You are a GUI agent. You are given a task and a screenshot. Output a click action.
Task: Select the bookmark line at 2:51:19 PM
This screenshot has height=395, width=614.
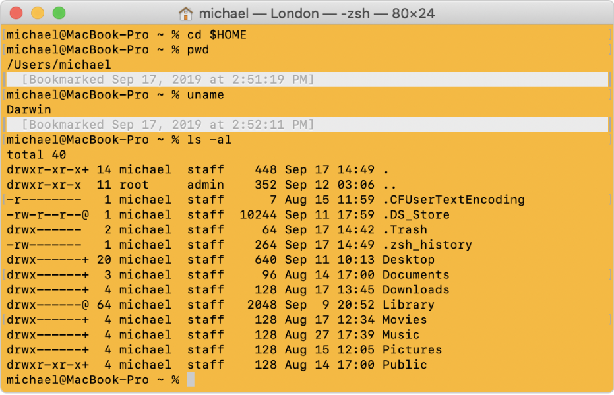point(307,80)
